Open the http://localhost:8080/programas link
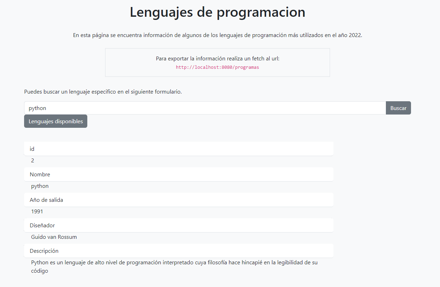 pos(218,67)
